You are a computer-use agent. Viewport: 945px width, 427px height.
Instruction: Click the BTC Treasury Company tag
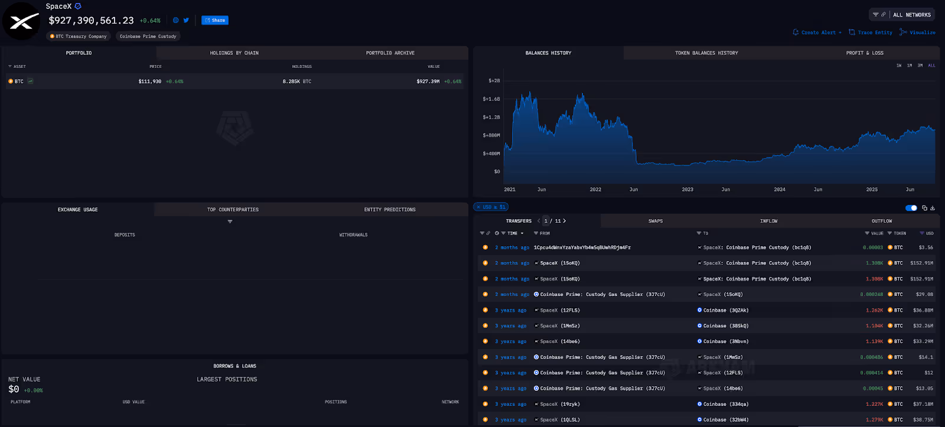pos(79,36)
